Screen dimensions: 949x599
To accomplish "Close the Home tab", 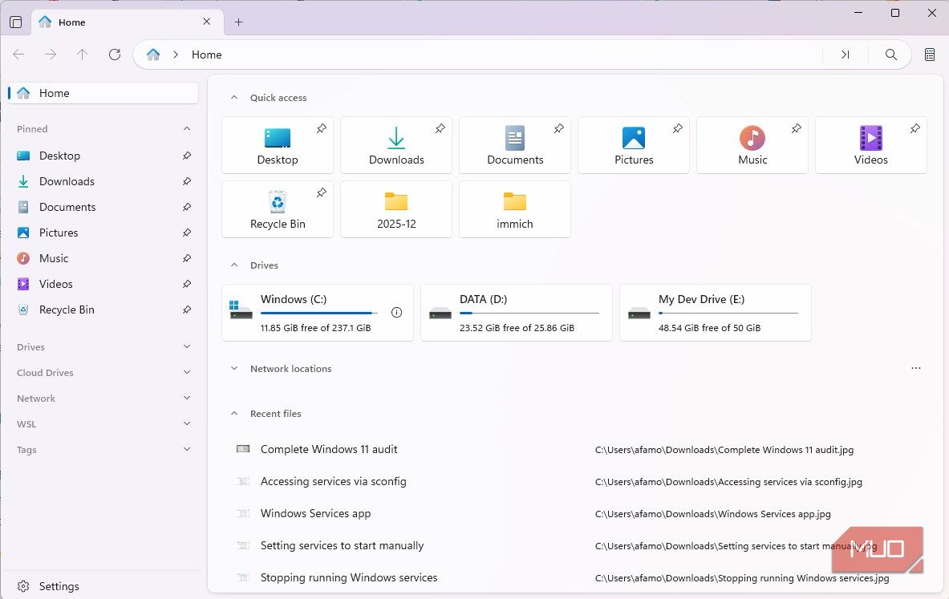I will 206,22.
